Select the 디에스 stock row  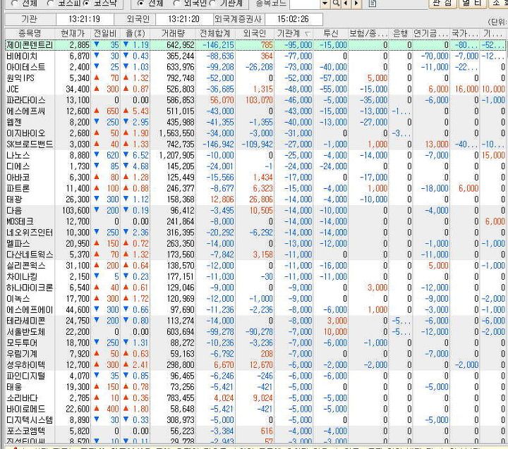(254, 166)
